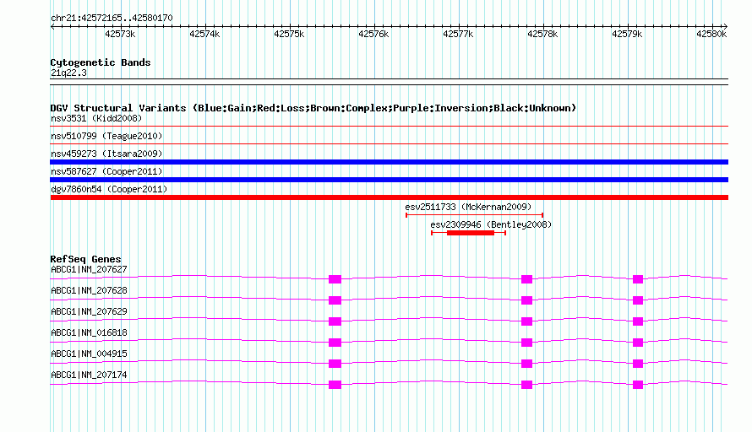Select the leftmost magenta exon of NM_207174

pos(335,385)
